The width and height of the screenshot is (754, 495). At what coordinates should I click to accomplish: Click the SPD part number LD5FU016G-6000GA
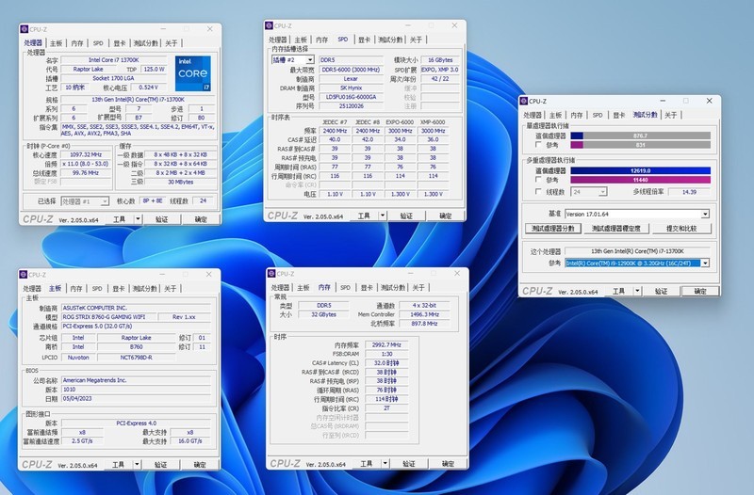351,97
